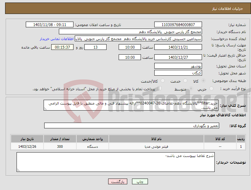
Task: Click row number 1 cell
Action: tap(241, 146)
